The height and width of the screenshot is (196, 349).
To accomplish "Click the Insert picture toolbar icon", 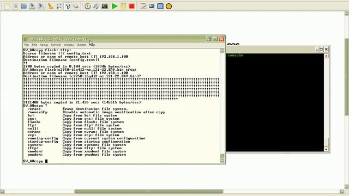I will [152, 6].
